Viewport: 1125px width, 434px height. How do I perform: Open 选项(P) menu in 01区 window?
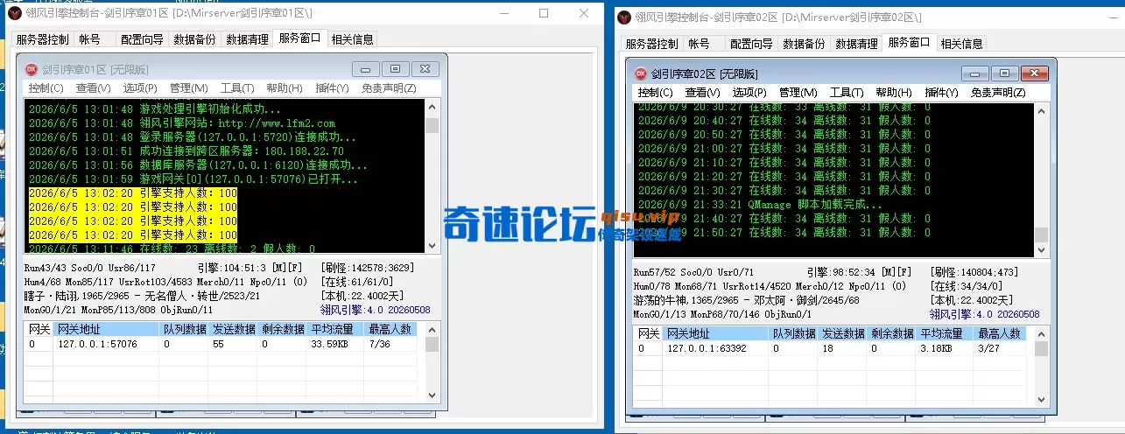[x=140, y=88]
